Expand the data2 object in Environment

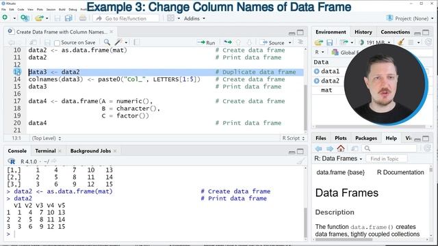pyautogui.click(x=316, y=81)
